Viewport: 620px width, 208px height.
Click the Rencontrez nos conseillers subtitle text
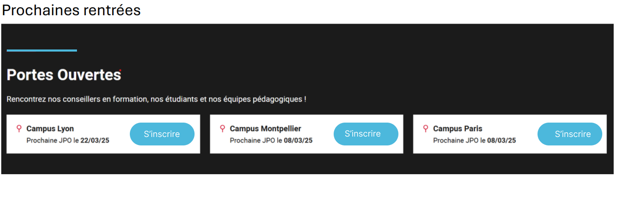coord(156,99)
